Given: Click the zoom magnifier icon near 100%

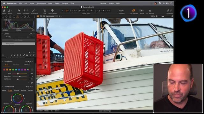Looking at the screenshot, I should [157, 16].
